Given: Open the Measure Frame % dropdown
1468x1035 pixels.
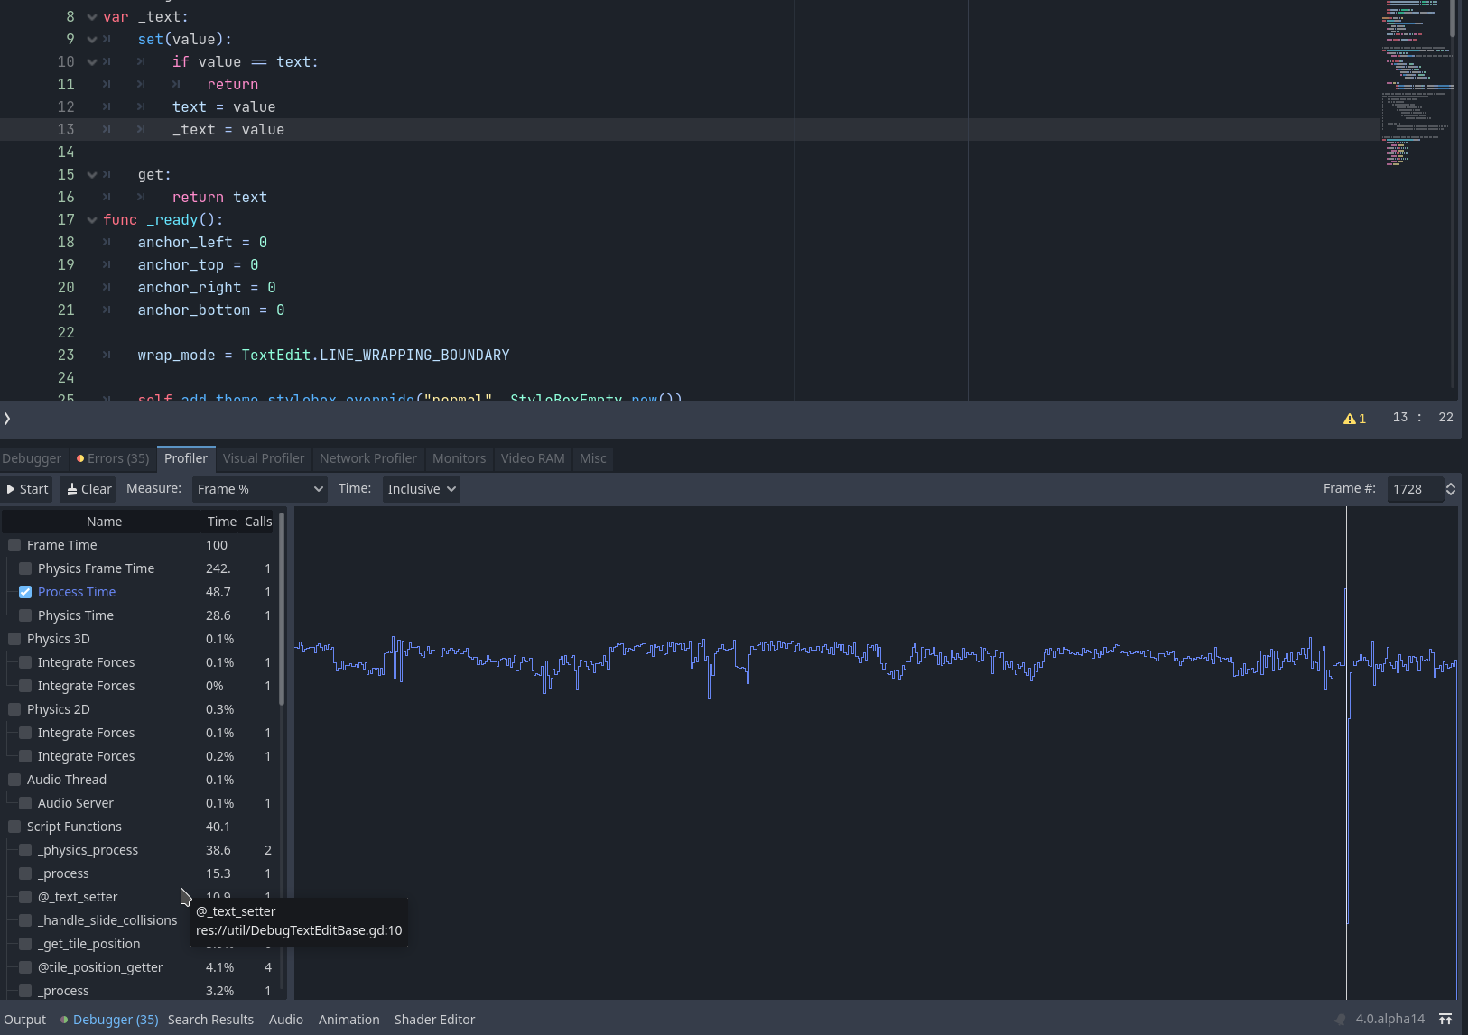Looking at the screenshot, I should coord(259,488).
